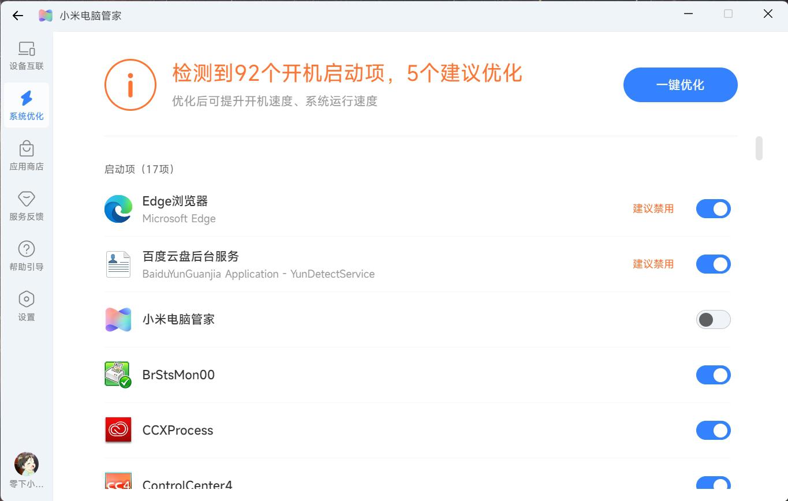Turn off 百度云盘后台服务 startup toggle
The image size is (788, 501).
coord(714,264)
